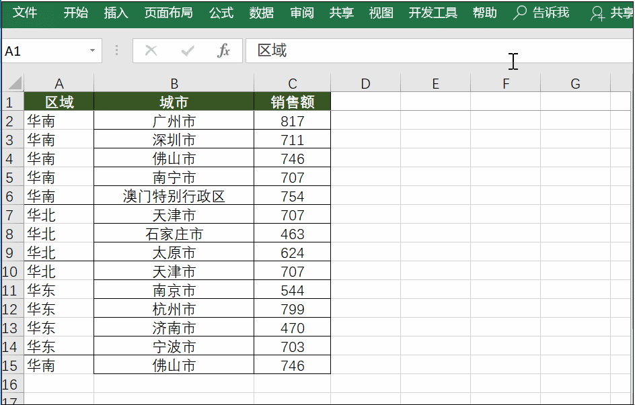This screenshot has height=405, width=635.
Task: Click sales value 544
Action: (x=293, y=289)
